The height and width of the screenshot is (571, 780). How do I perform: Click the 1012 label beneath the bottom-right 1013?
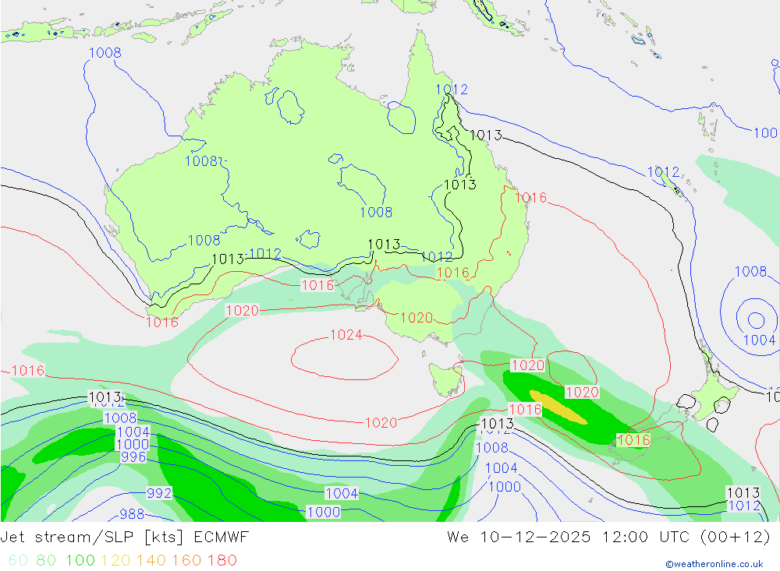pyautogui.click(x=743, y=506)
